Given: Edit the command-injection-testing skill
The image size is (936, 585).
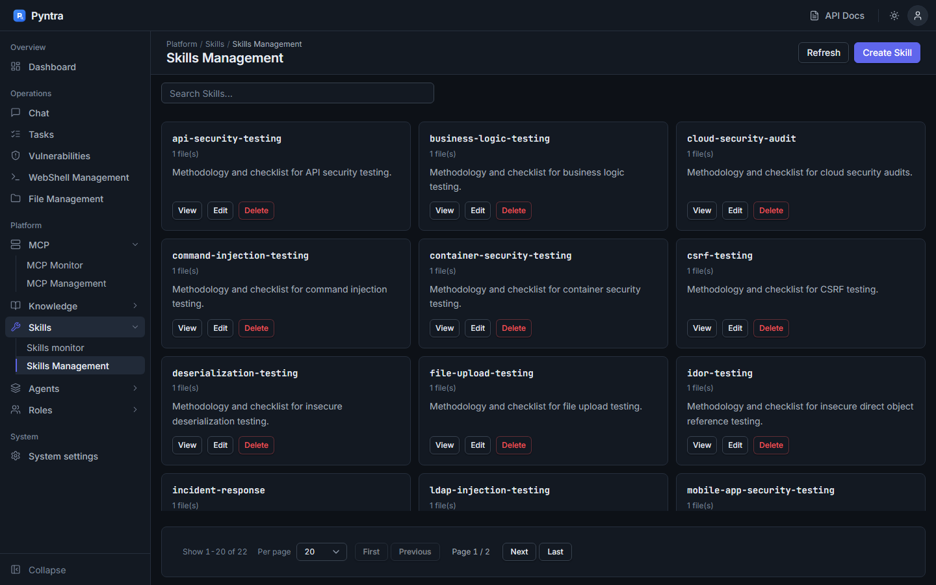Looking at the screenshot, I should 220,328.
